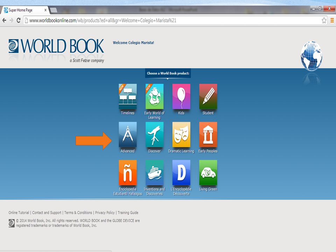Viewport: 336px width, 252px height.
Task: Open the Early Peoples columns icon
Action: coord(208,134)
